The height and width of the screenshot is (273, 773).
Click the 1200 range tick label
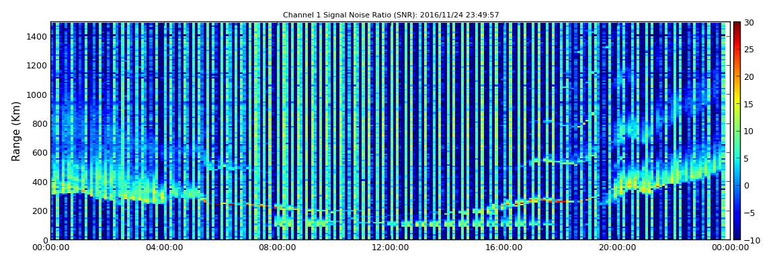37,66
